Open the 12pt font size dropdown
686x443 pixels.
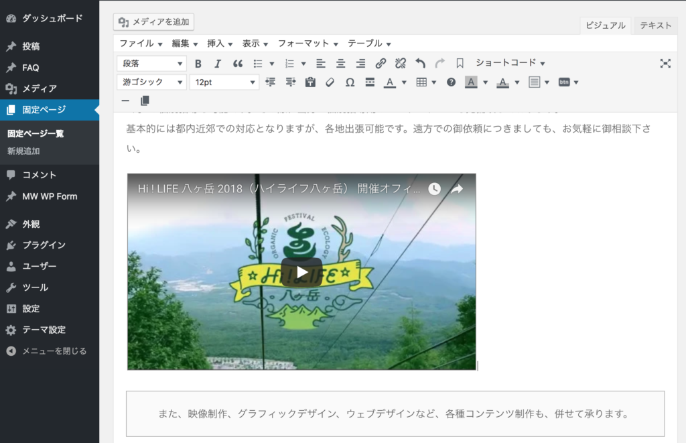coord(224,82)
